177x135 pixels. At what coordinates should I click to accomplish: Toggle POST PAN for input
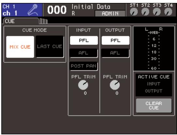(x=84, y=66)
